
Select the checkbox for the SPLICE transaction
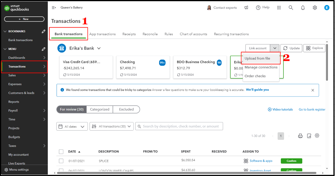61,160
